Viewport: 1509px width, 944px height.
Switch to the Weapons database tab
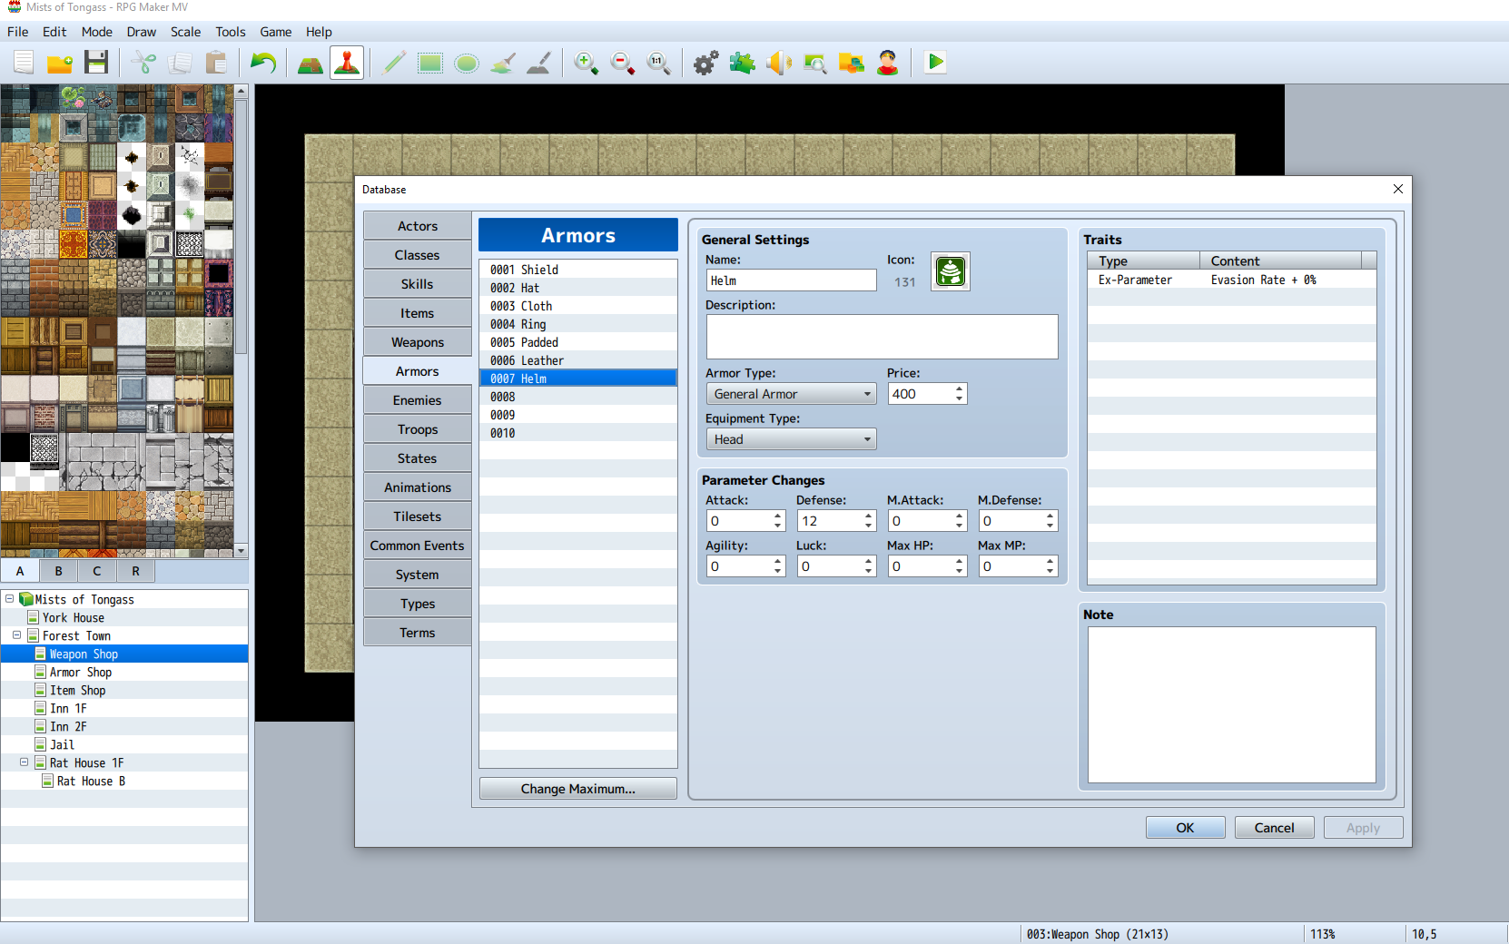tap(418, 342)
